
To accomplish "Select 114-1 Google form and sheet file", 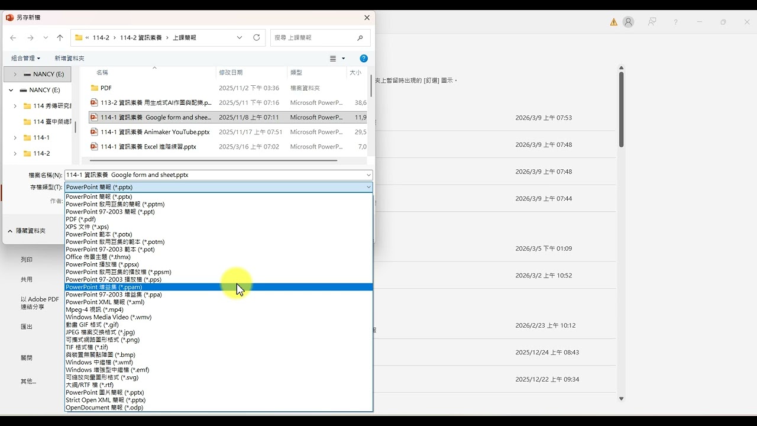I will pos(227,117).
